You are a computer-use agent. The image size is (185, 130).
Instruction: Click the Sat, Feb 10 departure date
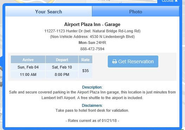pyautogui.click(x=62, y=67)
